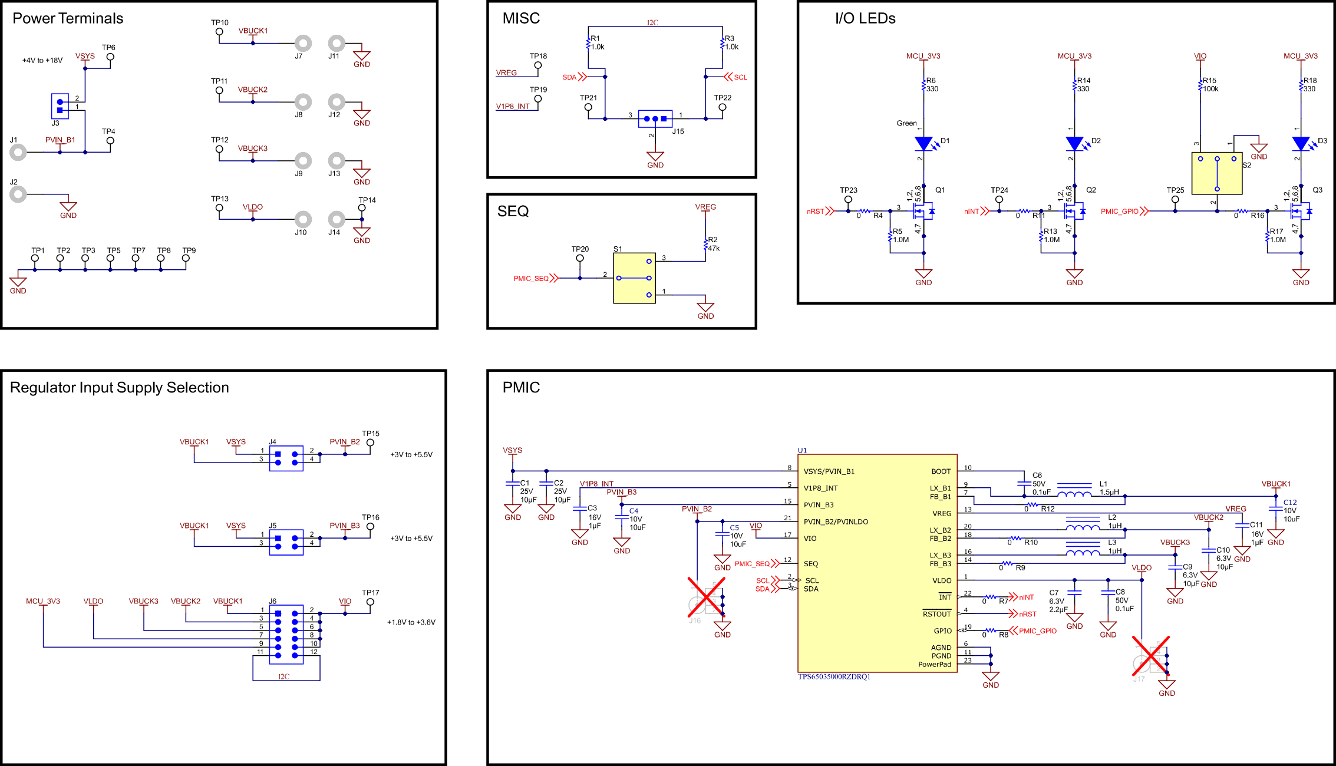1336x766 pixels.
Task: Click capacitor C6 0.1uF symbol
Action: tap(1024, 484)
